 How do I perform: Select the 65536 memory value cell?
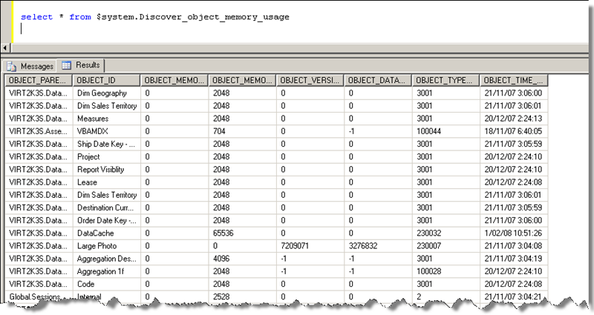[x=242, y=233]
